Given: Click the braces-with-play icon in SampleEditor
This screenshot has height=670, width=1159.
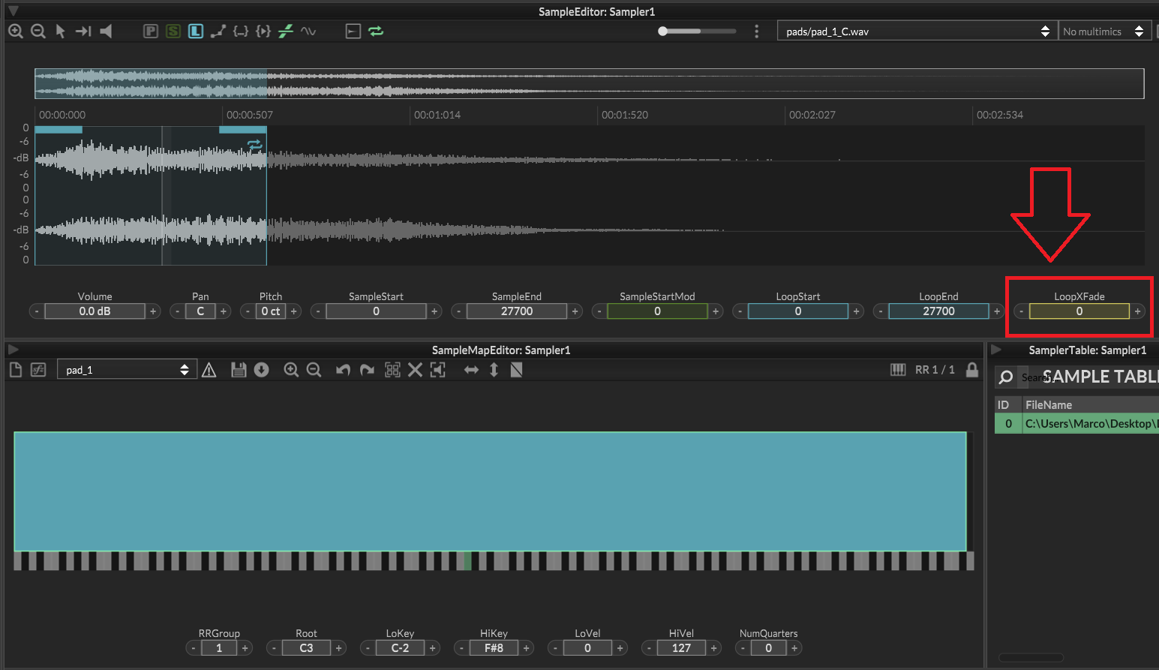Looking at the screenshot, I should tap(263, 31).
